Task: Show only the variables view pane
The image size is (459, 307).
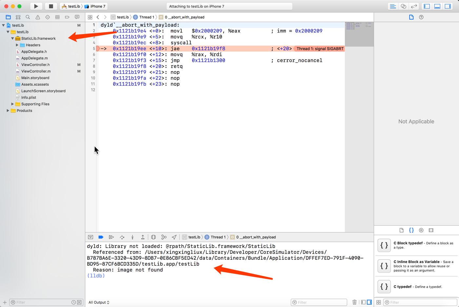Action: click(363, 302)
